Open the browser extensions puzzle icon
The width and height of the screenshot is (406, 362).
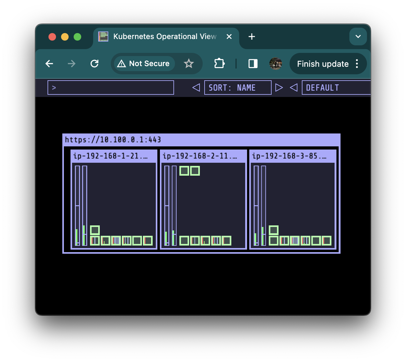[219, 64]
